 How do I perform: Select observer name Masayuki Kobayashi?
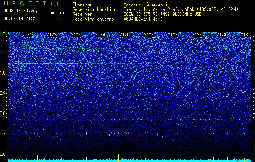[x=146, y=4]
